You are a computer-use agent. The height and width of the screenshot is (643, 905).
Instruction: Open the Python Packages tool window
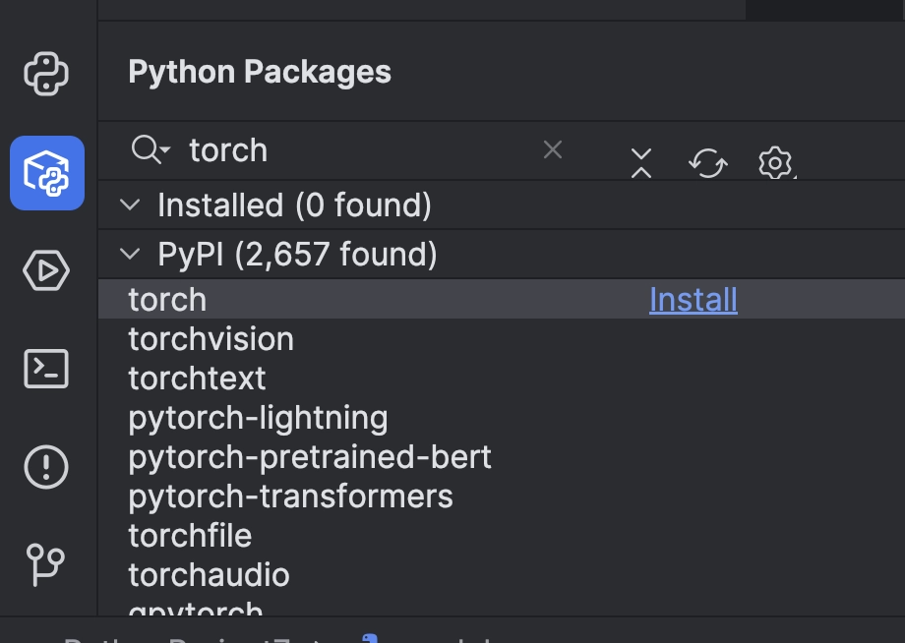point(46,173)
